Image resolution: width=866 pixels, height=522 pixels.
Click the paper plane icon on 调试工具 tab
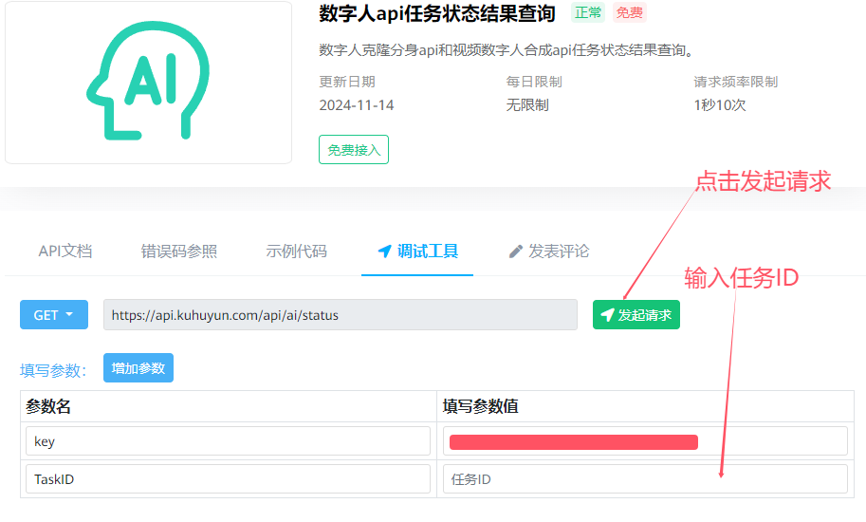[x=384, y=252]
